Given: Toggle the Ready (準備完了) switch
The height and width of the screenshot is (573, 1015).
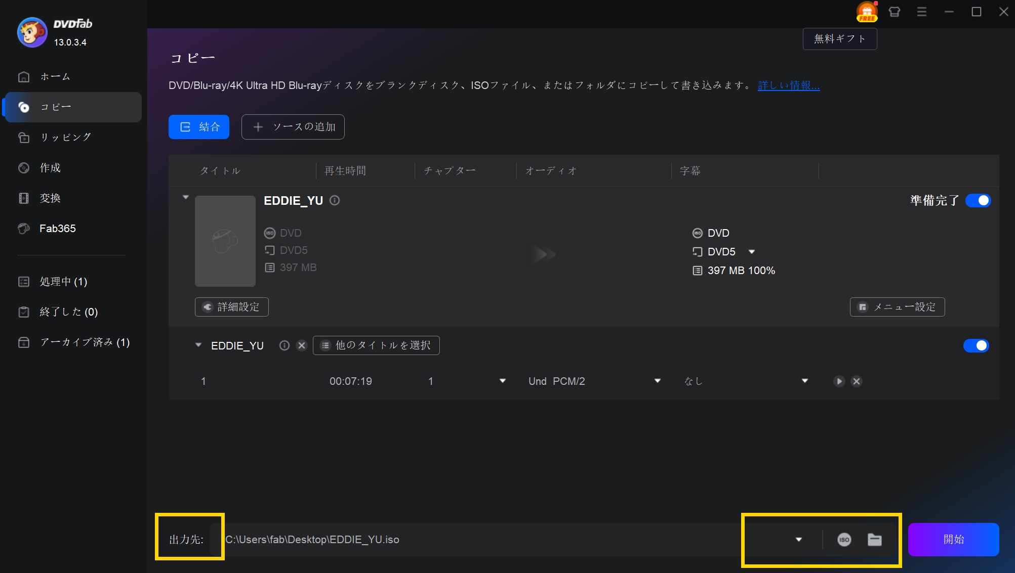Looking at the screenshot, I should (978, 201).
